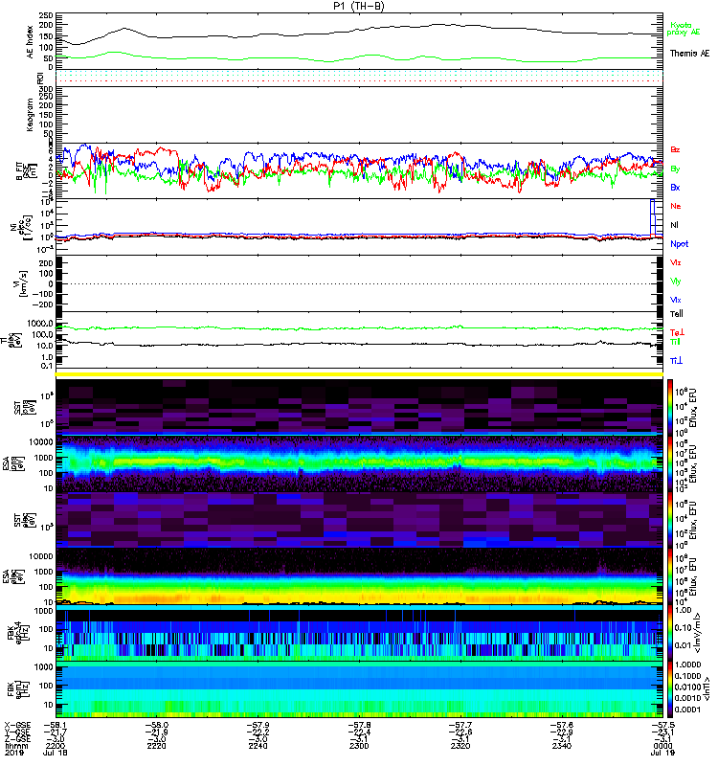Click the ESA elec Eflux color bar
Viewport: 718px width, 766px height.
click(670, 576)
